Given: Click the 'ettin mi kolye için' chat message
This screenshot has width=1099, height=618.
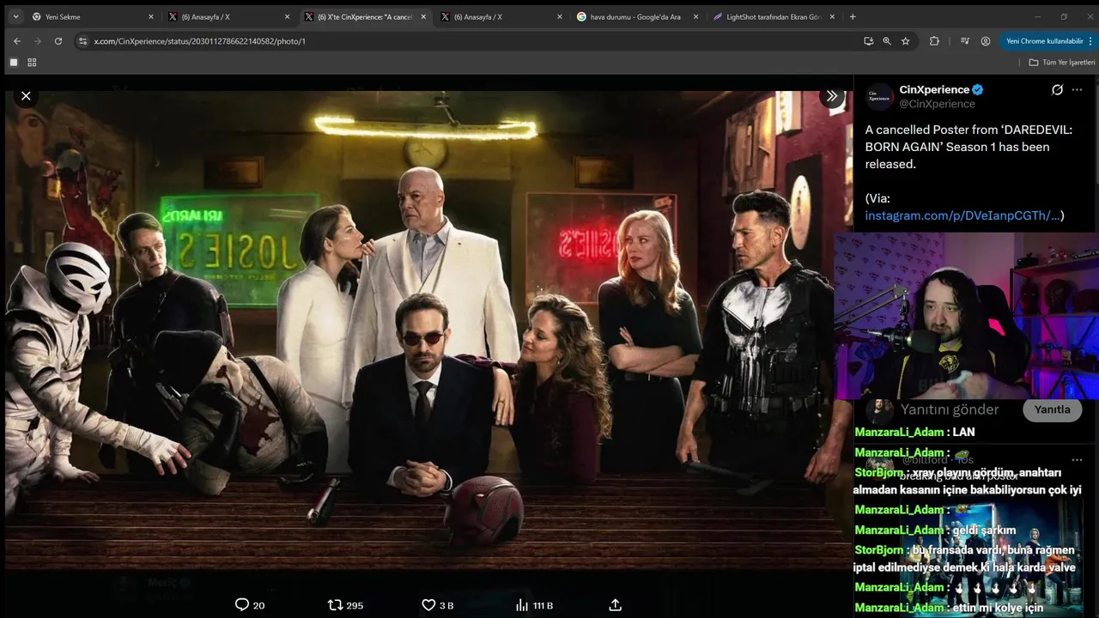Looking at the screenshot, I should 950,608.
